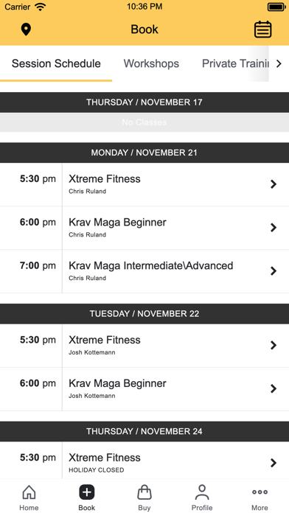Screen dimensions: 289x513
Task: Expand the HOLIDAY CLOSED Xtreme Fitness chevron
Action: (274, 463)
